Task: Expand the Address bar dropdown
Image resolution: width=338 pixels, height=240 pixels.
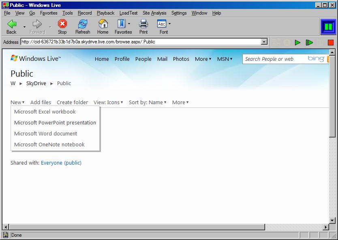Action: coord(264,42)
